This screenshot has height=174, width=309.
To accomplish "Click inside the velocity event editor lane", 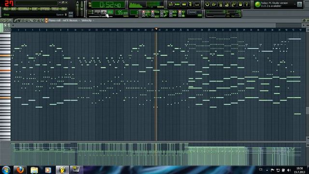I will coord(158,154).
